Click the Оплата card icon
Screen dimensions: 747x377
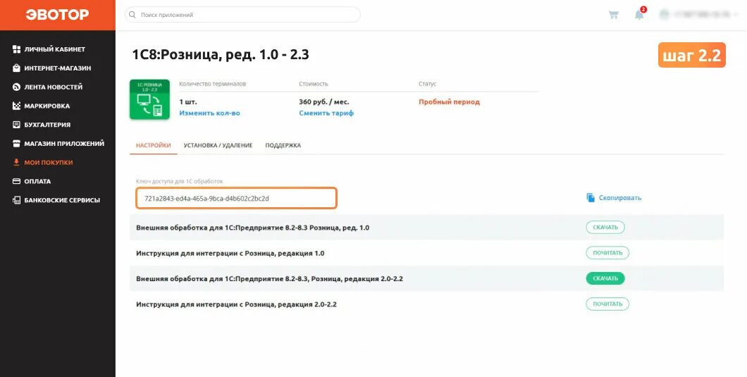coord(16,182)
